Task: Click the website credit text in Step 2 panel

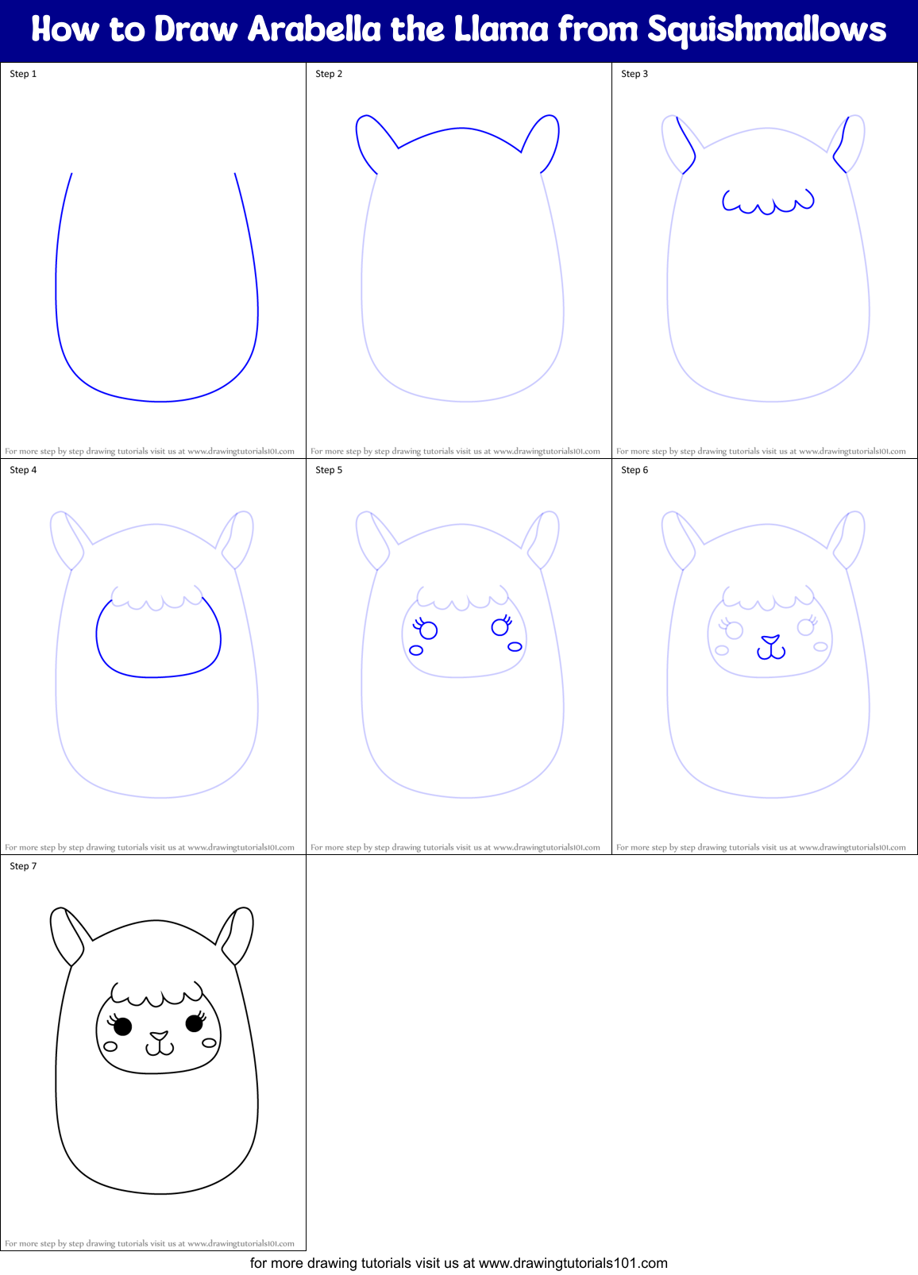Action: (x=455, y=451)
